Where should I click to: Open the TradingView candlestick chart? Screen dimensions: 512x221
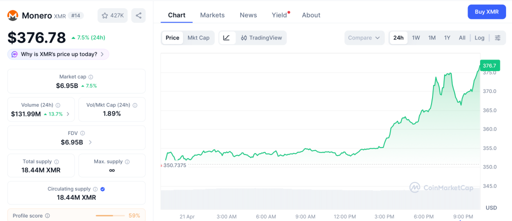[260, 38]
